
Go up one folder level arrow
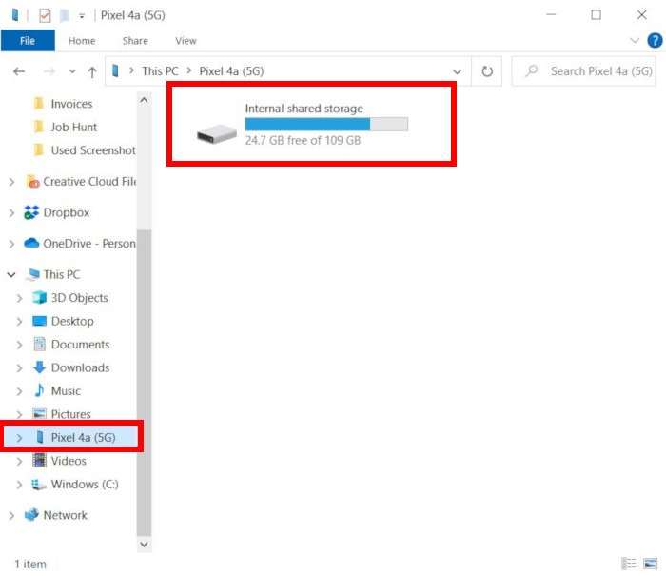point(92,71)
